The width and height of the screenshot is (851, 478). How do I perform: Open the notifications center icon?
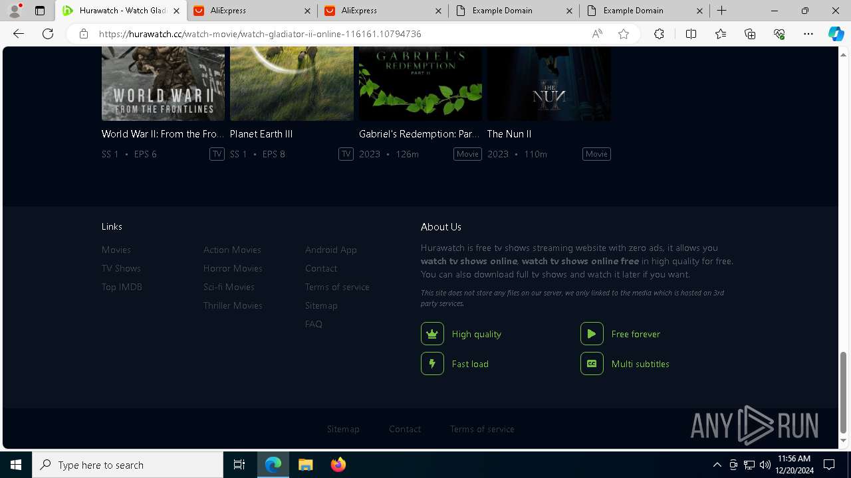829,465
